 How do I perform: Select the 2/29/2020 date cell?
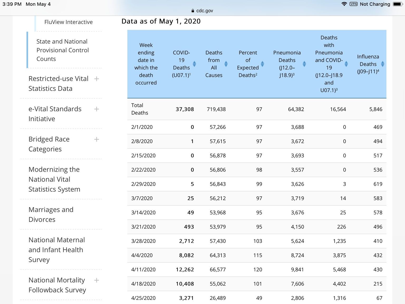143,184
